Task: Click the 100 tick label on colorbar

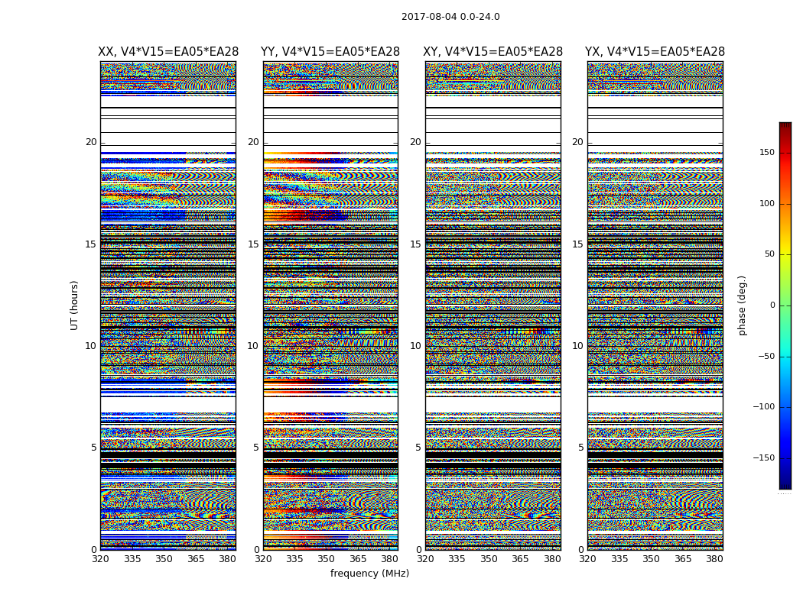Action: [x=767, y=203]
